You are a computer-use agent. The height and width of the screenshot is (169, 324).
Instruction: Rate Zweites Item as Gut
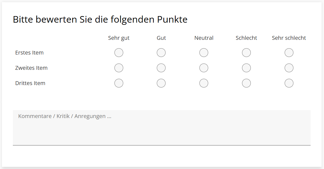(x=161, y=68)
